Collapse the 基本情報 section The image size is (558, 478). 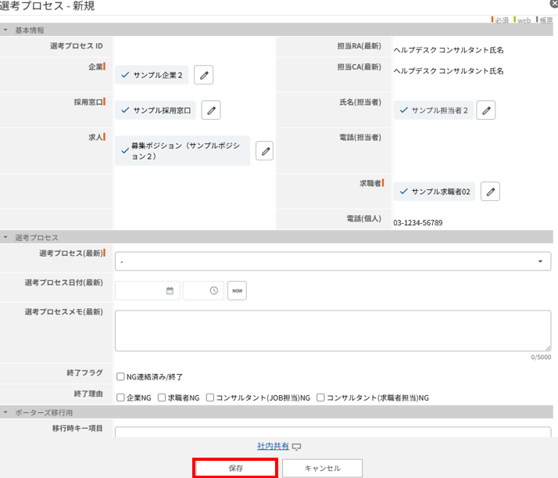6,30
